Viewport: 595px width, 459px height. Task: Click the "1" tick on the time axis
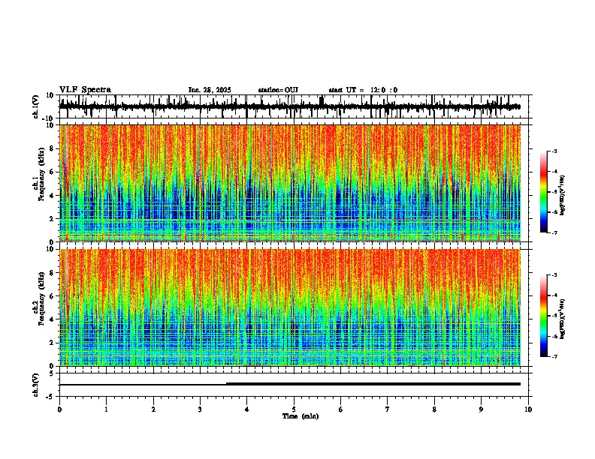(x=106, y=409)
